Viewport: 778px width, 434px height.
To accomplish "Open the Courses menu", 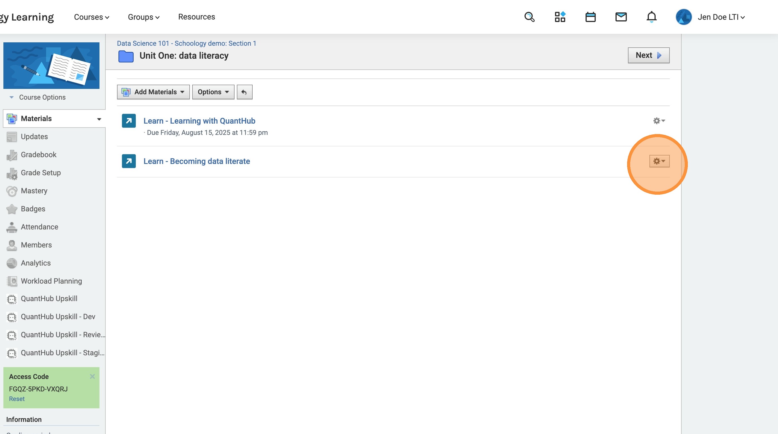I will click(x=91, y=17).
